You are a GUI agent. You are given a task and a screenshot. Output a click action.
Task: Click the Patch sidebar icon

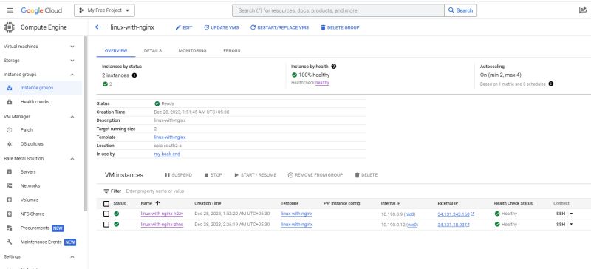click(10, 130)
